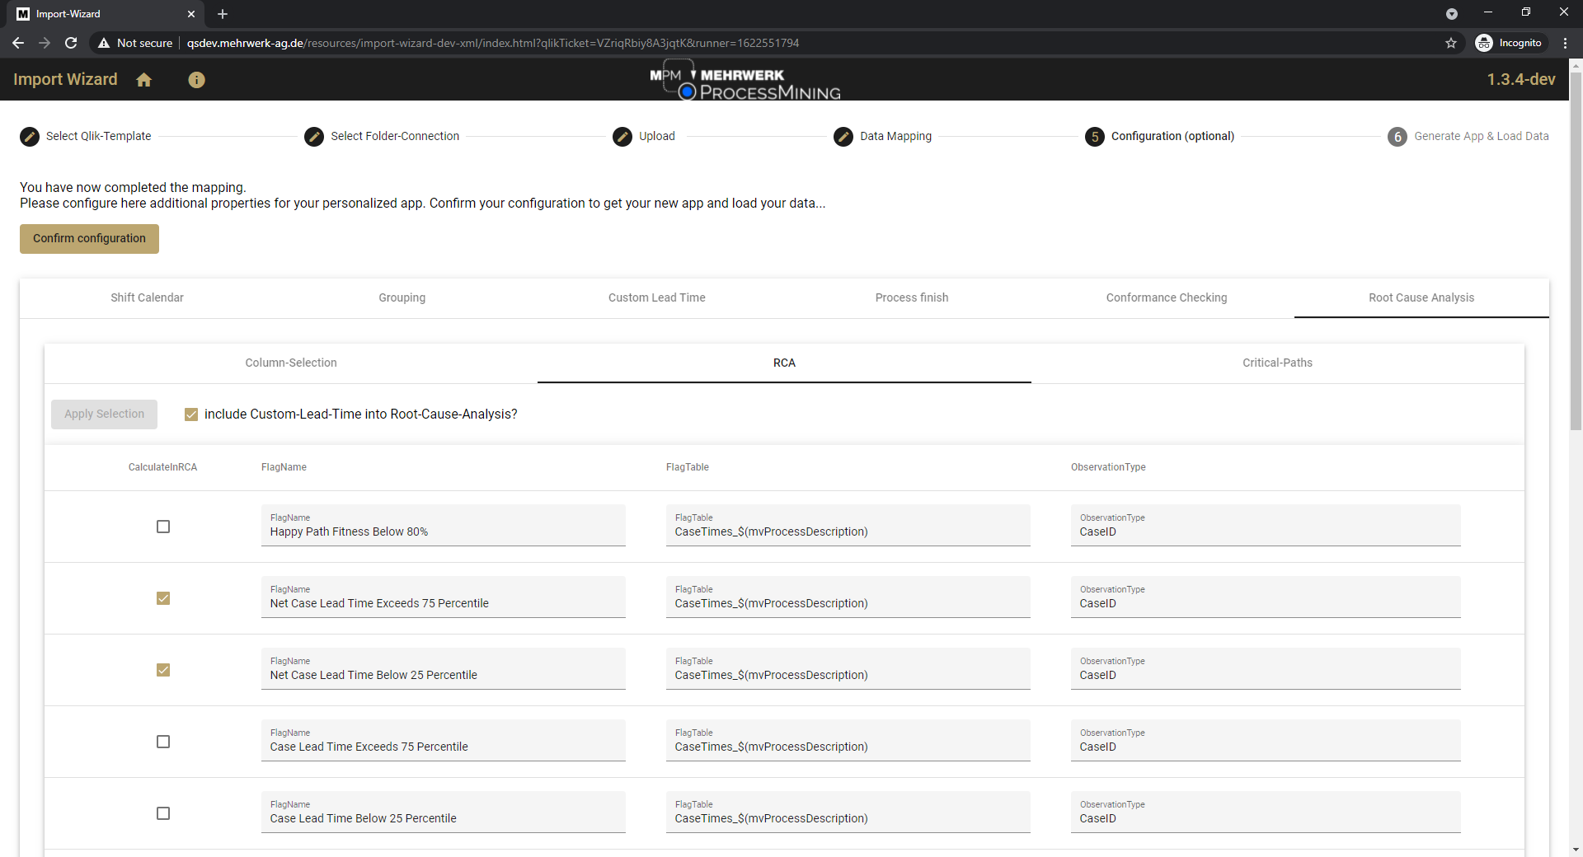
Task: Close the Import-Wizard browser tab
Action: [191, 14]
